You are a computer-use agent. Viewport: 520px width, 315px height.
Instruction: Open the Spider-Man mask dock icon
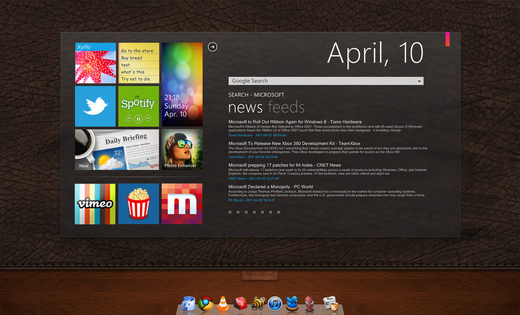[309, 303]
